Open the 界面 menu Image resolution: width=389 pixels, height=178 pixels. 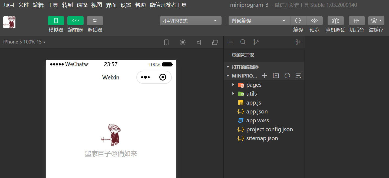point(111,5)
